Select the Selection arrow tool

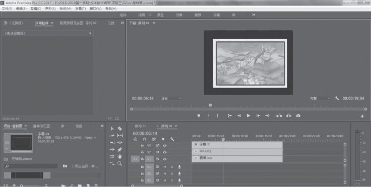[112, 129]
